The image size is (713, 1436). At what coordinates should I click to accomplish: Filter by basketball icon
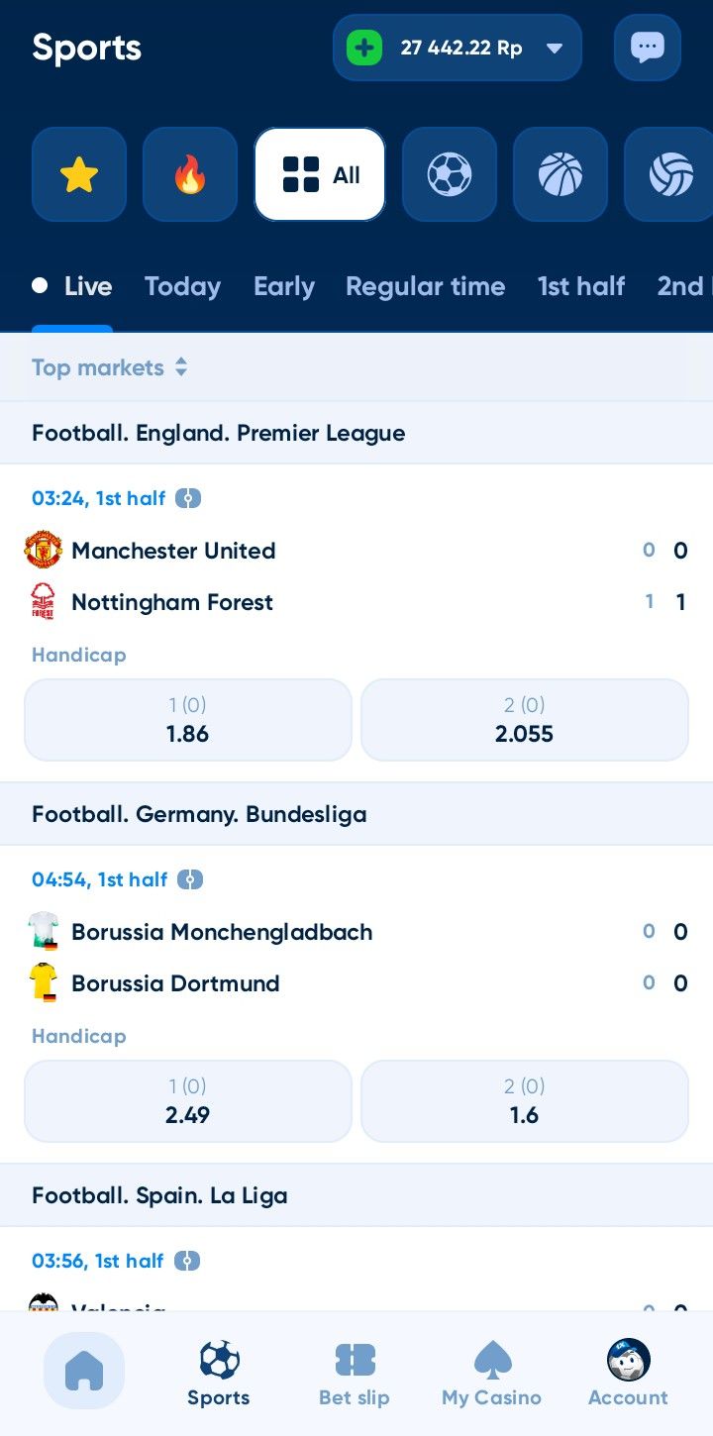click(x=560, y=175)
